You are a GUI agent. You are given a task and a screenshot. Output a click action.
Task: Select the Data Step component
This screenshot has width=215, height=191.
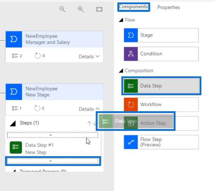point(161,86)
